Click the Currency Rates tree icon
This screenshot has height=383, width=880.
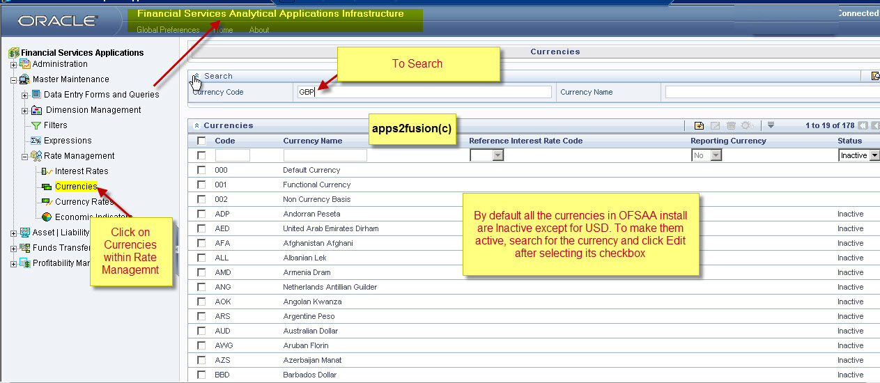point(47,202)
